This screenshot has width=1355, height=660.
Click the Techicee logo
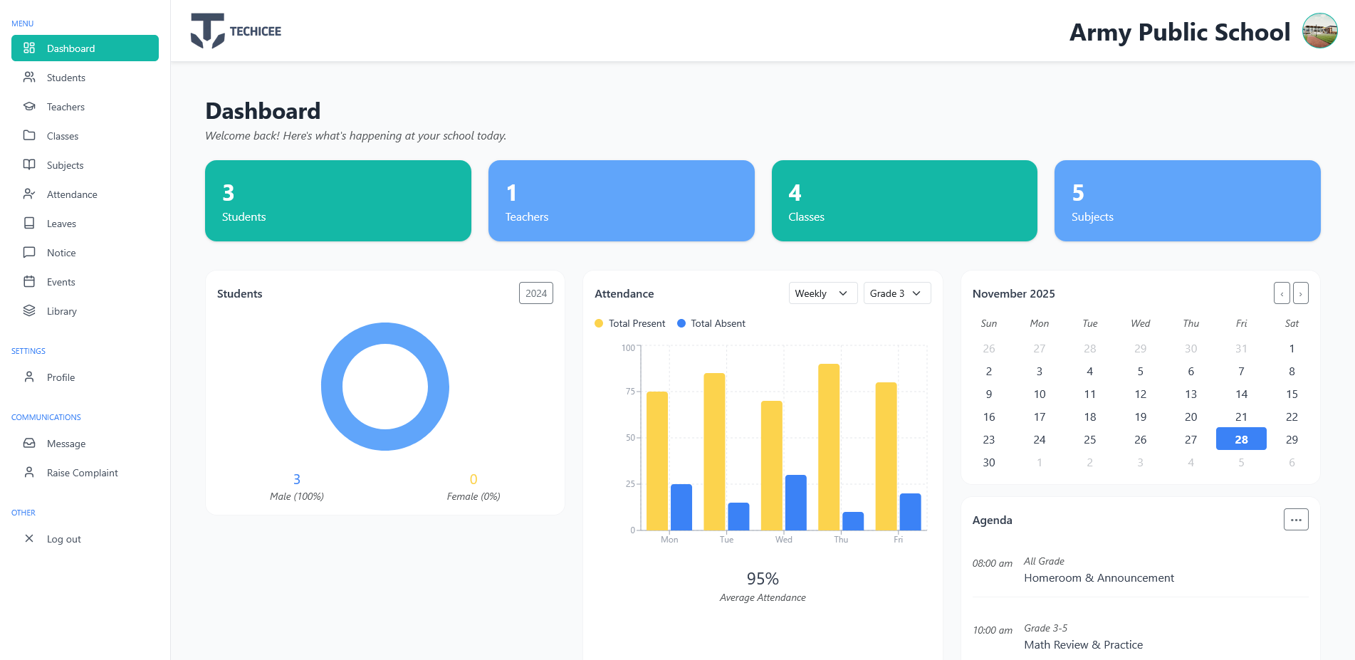tap(236, 31)
